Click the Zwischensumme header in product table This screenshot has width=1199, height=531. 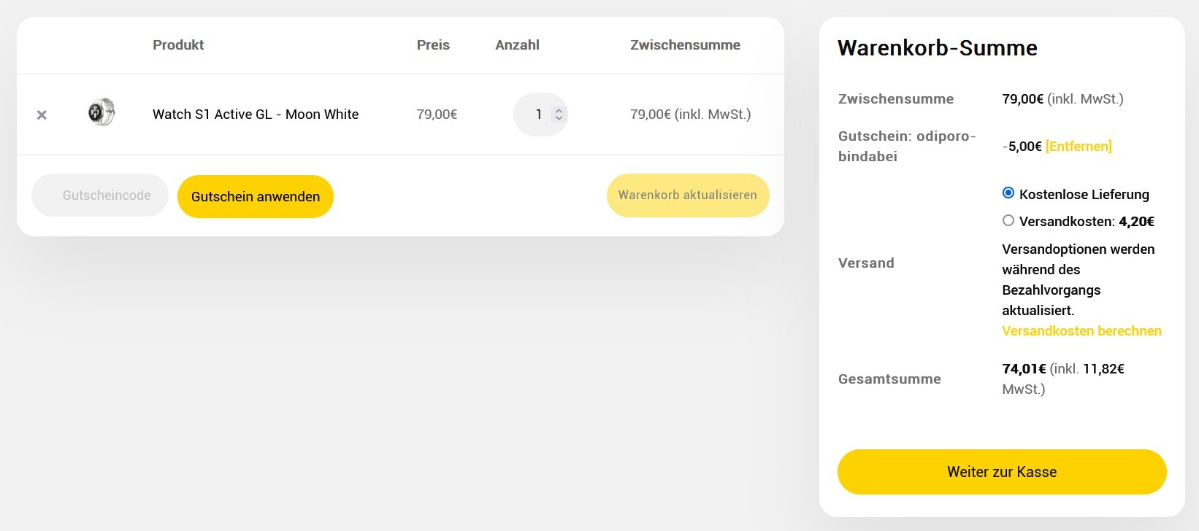pos(685,45)
